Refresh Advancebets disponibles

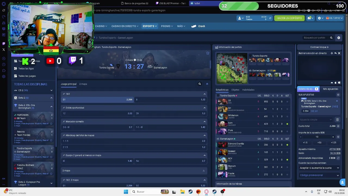point(338,158)
